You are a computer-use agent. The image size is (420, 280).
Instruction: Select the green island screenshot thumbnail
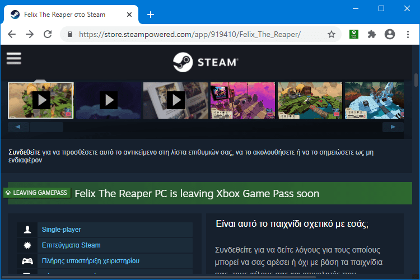[x=310, y=100]
